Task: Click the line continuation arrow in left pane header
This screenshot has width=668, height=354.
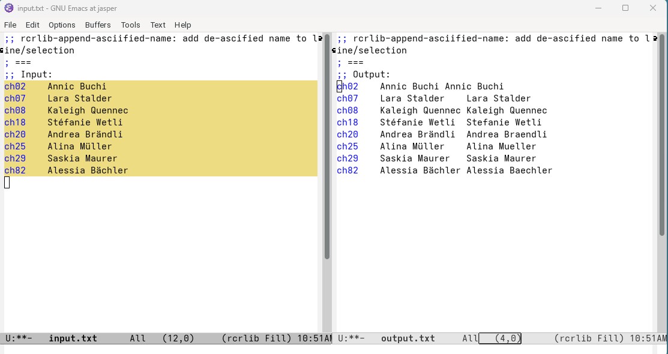Action: [x=320, y=39]
